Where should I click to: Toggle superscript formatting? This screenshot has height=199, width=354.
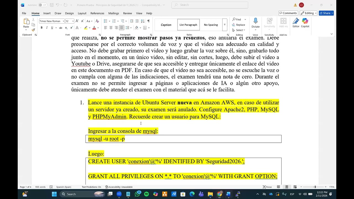pyautogui.click(x=71, y=28)
